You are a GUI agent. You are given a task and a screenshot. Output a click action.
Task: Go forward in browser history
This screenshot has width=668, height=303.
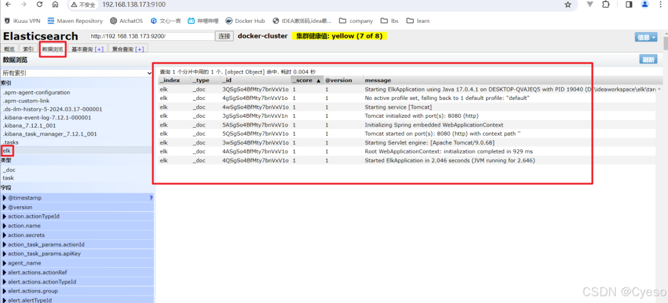click(x=24, y=5)
